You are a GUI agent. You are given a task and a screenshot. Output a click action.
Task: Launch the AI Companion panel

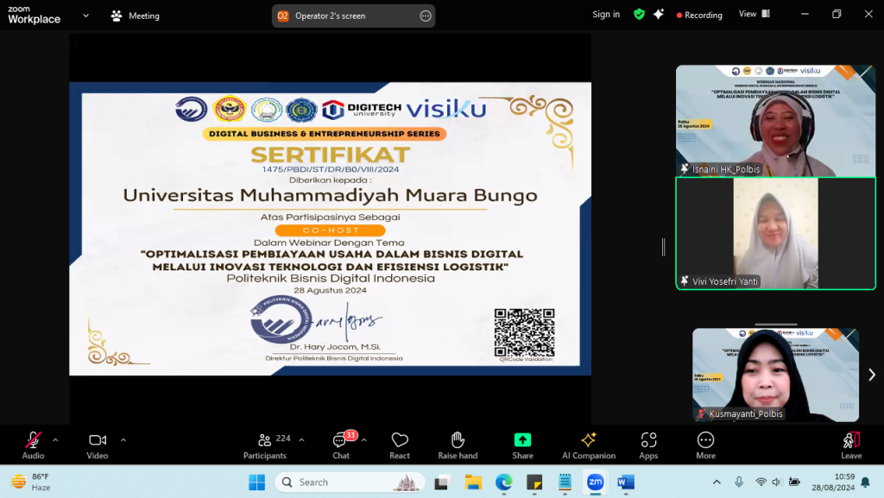(589, 444)
